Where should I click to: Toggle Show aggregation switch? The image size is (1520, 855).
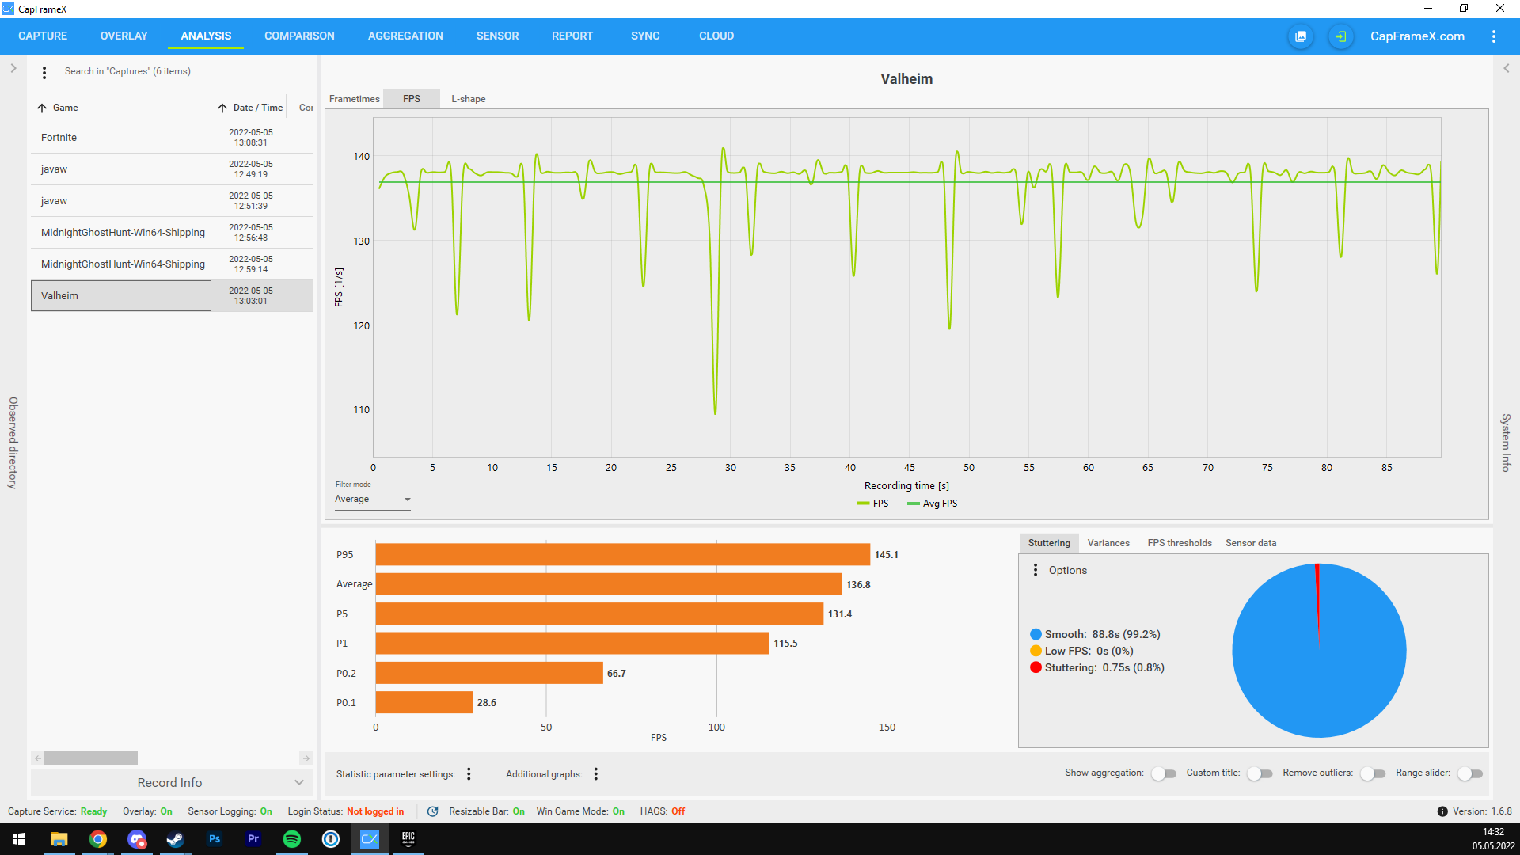(x=1164, y=773)
